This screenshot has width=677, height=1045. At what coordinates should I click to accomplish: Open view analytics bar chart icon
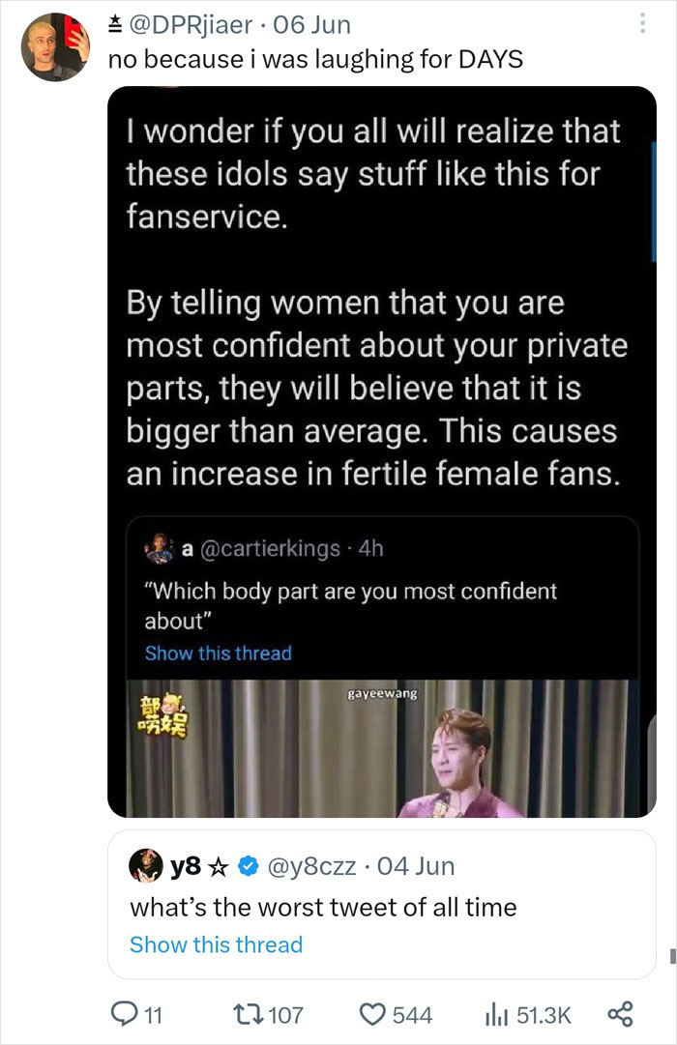click(x=495, y=1013)
